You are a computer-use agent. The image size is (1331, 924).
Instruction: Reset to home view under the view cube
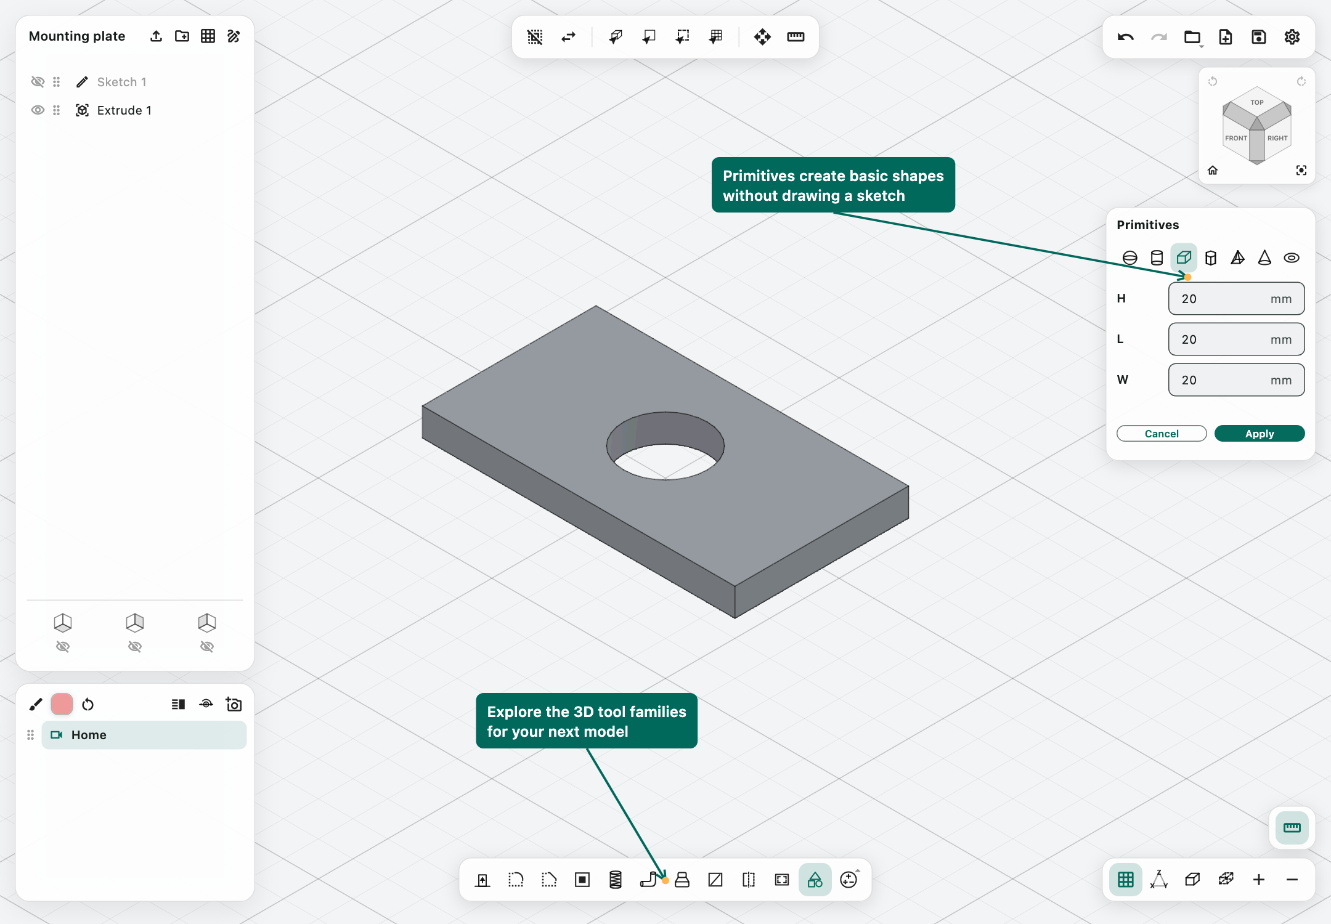pos(1213,171)
